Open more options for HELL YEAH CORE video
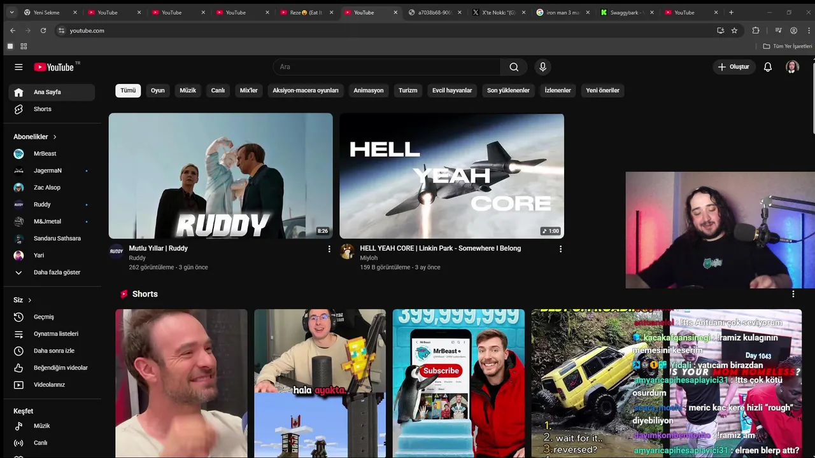This screenshot has height=458, width=815. 560,249
